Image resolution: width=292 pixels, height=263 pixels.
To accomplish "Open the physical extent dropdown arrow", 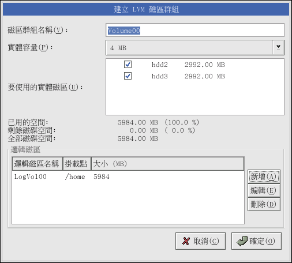I will coord(278,47).
